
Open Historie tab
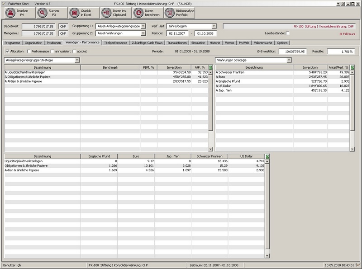pos(214,43)
